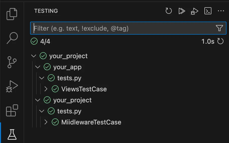Select the MiidlewareTestCase label

click(91, 122)
